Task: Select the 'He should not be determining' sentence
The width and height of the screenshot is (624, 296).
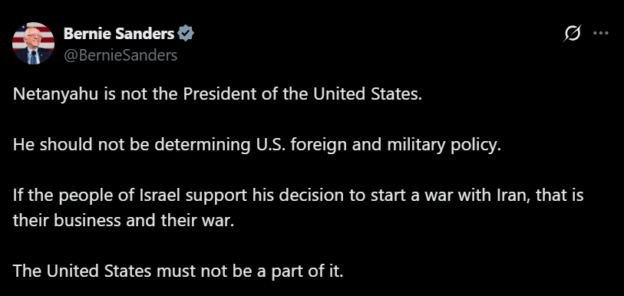Action: click(x=256, y=145)
